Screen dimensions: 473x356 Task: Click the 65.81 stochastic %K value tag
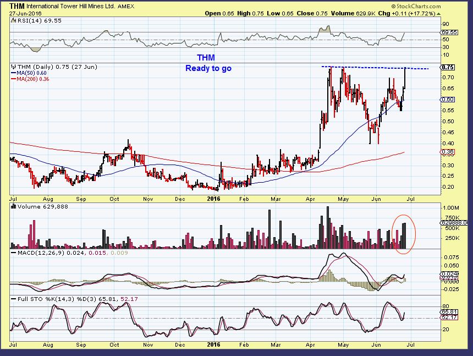[449, 312]
